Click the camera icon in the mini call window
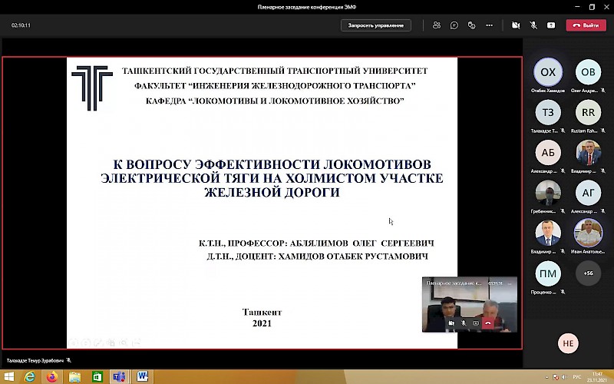614x384 pixels. (x=452, y=323)
